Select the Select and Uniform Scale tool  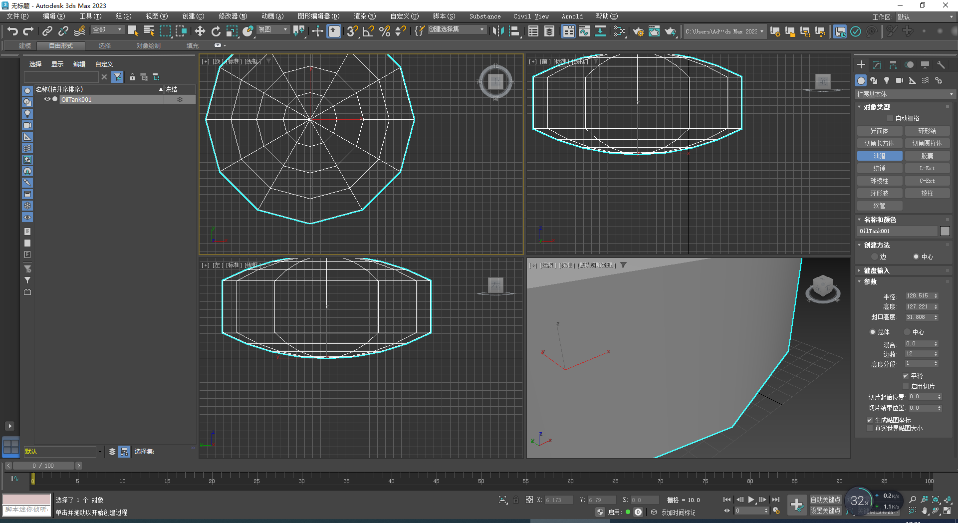coord(232,31)
